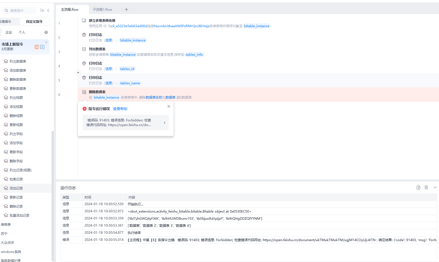Switch to 企业 commands category

click(9, 32)
